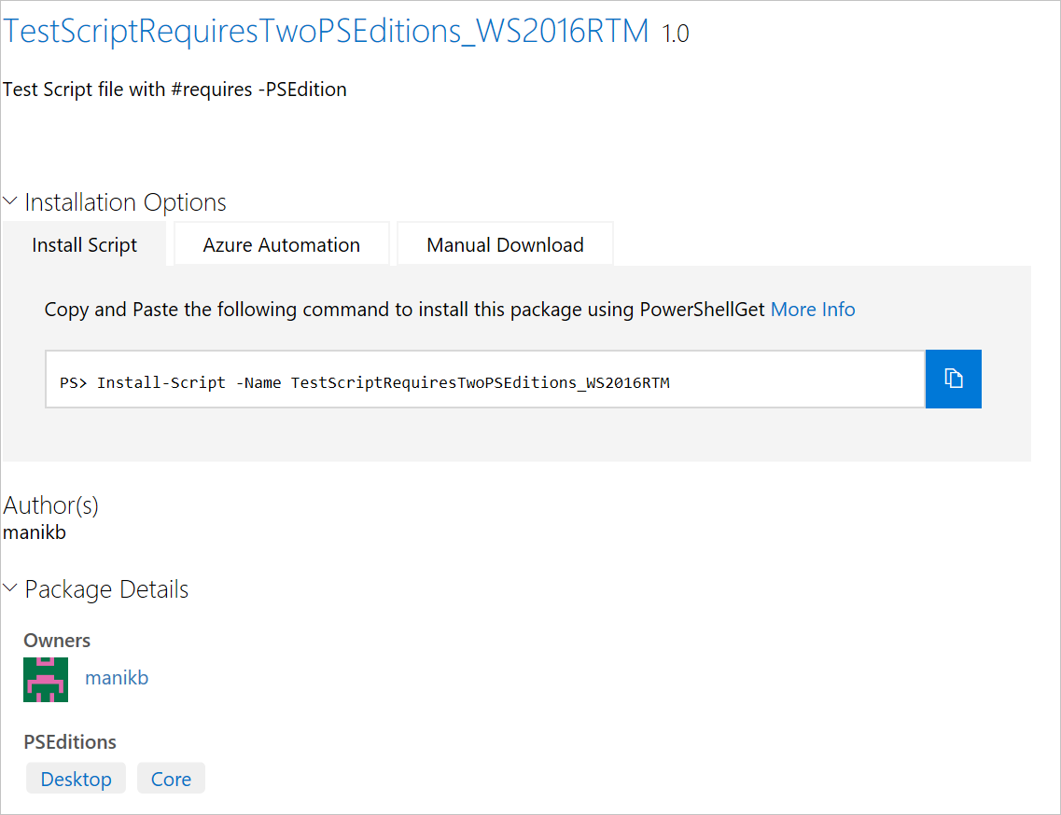
Task: Visit manikb's profile link
Action: click(117, 677)
